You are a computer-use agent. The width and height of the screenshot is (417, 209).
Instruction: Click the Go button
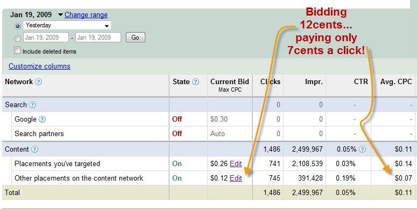[x=136, y=38]
